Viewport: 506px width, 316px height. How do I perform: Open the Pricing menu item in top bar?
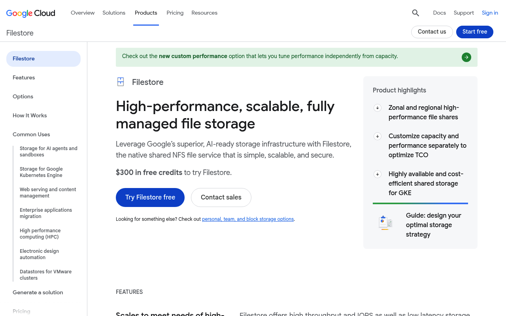point(175,13)
